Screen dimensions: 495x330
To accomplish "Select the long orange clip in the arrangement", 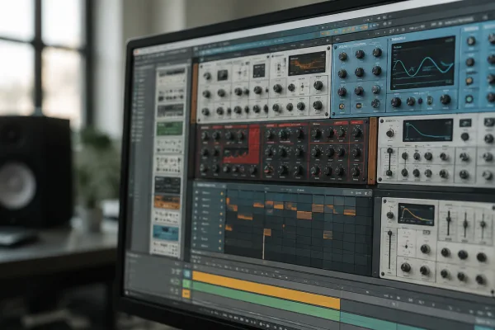I will coord(266,290).
